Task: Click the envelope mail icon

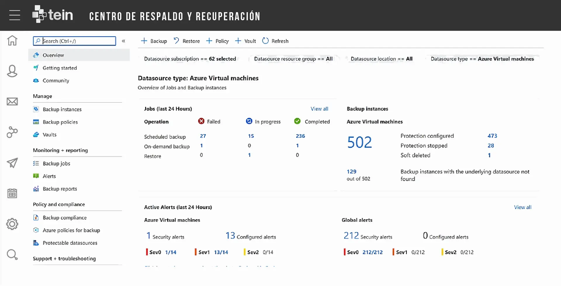Action: click(x=12, y=102)
